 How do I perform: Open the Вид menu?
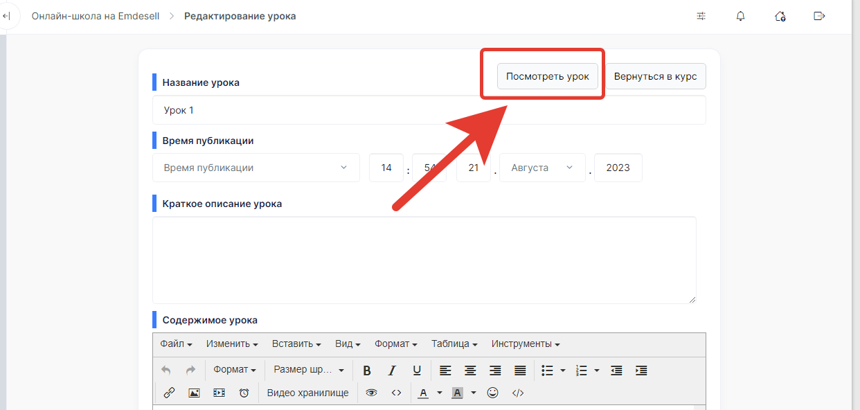point(348,344)
